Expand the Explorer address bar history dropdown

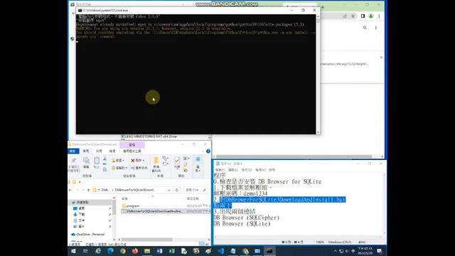169,190
